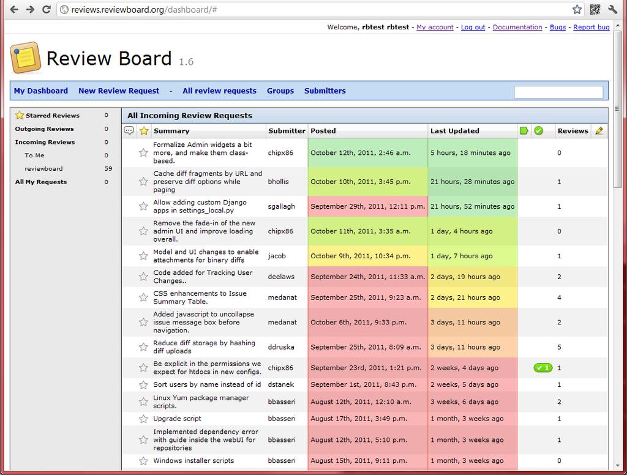Sort by the Reviews column header
627x475 pixels.
(573, 131)
